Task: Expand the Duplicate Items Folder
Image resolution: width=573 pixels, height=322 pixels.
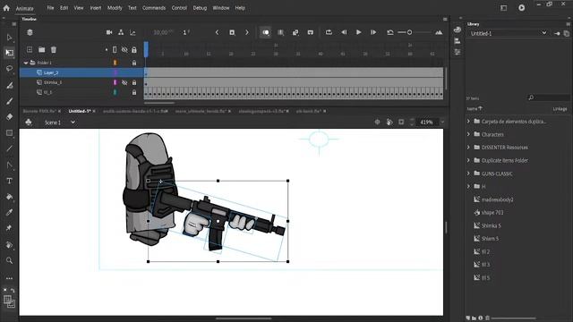Action: pyautogui.click(x=468, y=160)
